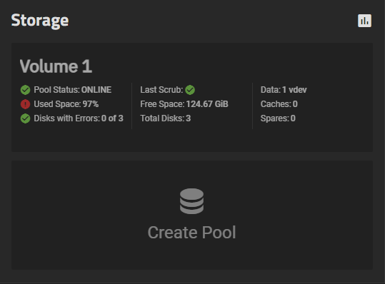Click the green Pool Status check icon

pos(25,90)
